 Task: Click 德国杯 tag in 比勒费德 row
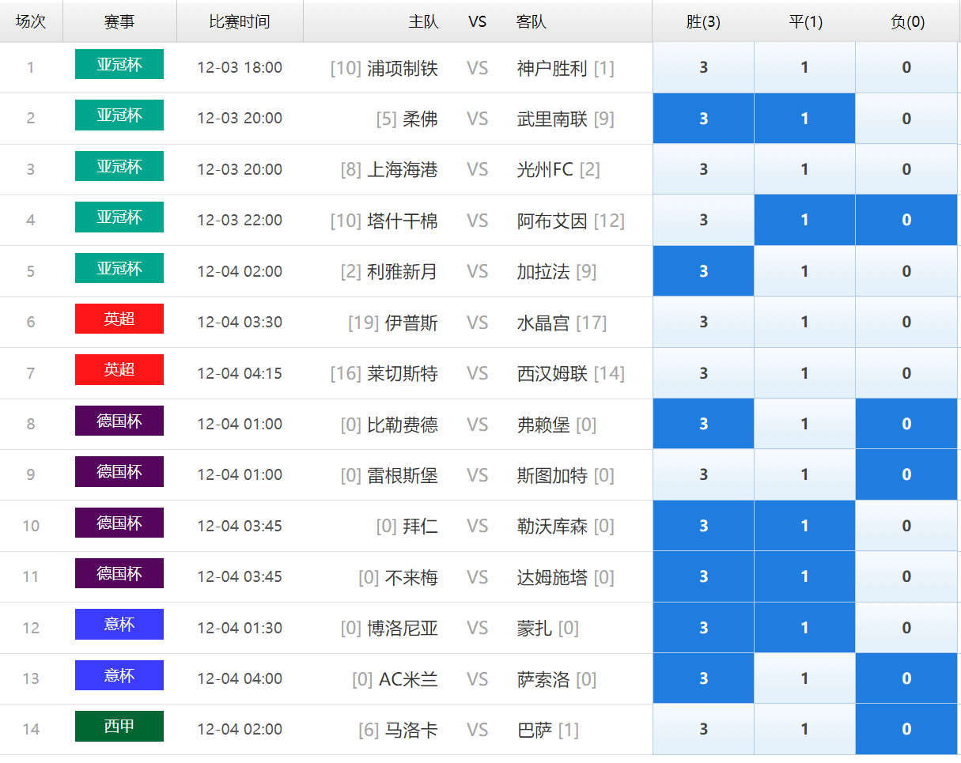pos(119,421)
